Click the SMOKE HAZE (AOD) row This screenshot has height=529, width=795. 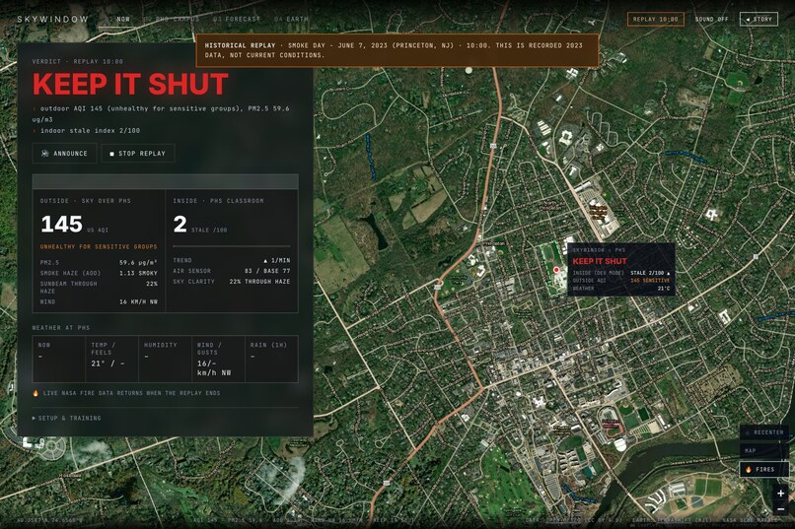tap(99, 273)
